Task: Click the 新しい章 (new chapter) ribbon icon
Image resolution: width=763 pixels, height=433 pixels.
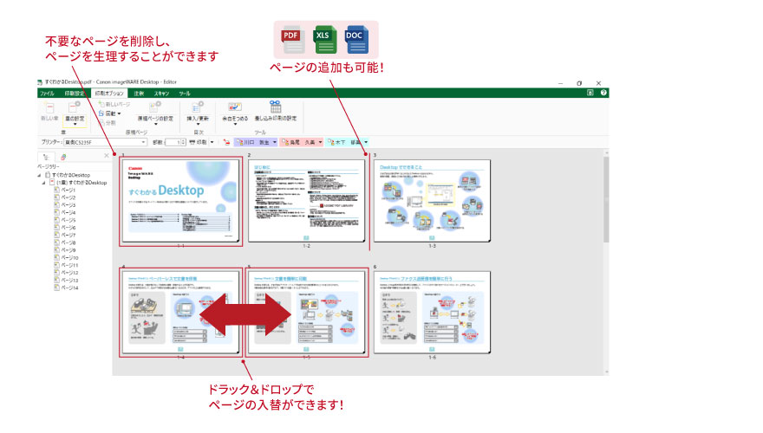Action: 49,108
